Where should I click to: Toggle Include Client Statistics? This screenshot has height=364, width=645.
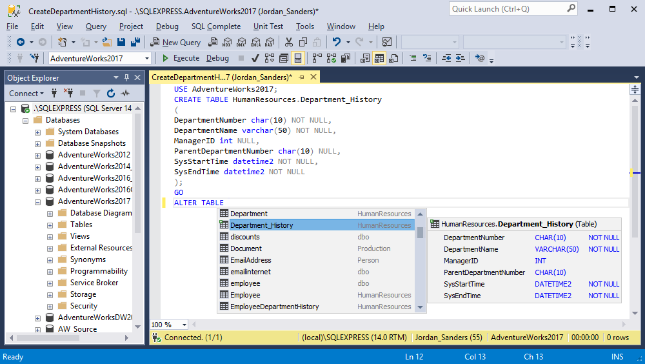pos(346,58)
